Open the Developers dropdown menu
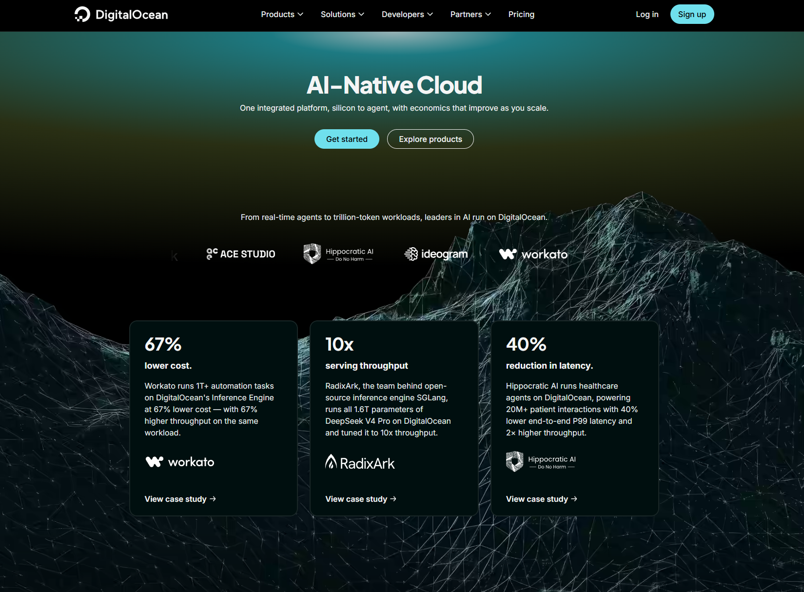 click(407, 15)
